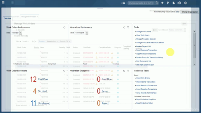The image size is (201, 113).
Task: Open the Watchlist flag icon
Action: 168,3
